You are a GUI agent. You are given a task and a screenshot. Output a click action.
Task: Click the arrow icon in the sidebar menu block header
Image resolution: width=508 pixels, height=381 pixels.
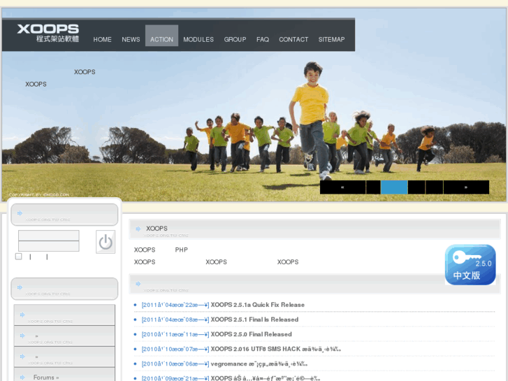(20, 287)
